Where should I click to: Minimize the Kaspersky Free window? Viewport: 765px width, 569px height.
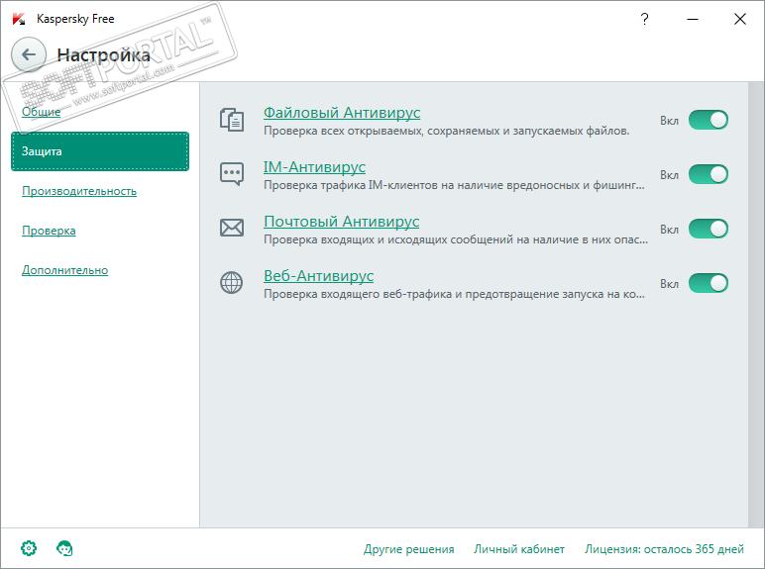click(x=693, y=19)
